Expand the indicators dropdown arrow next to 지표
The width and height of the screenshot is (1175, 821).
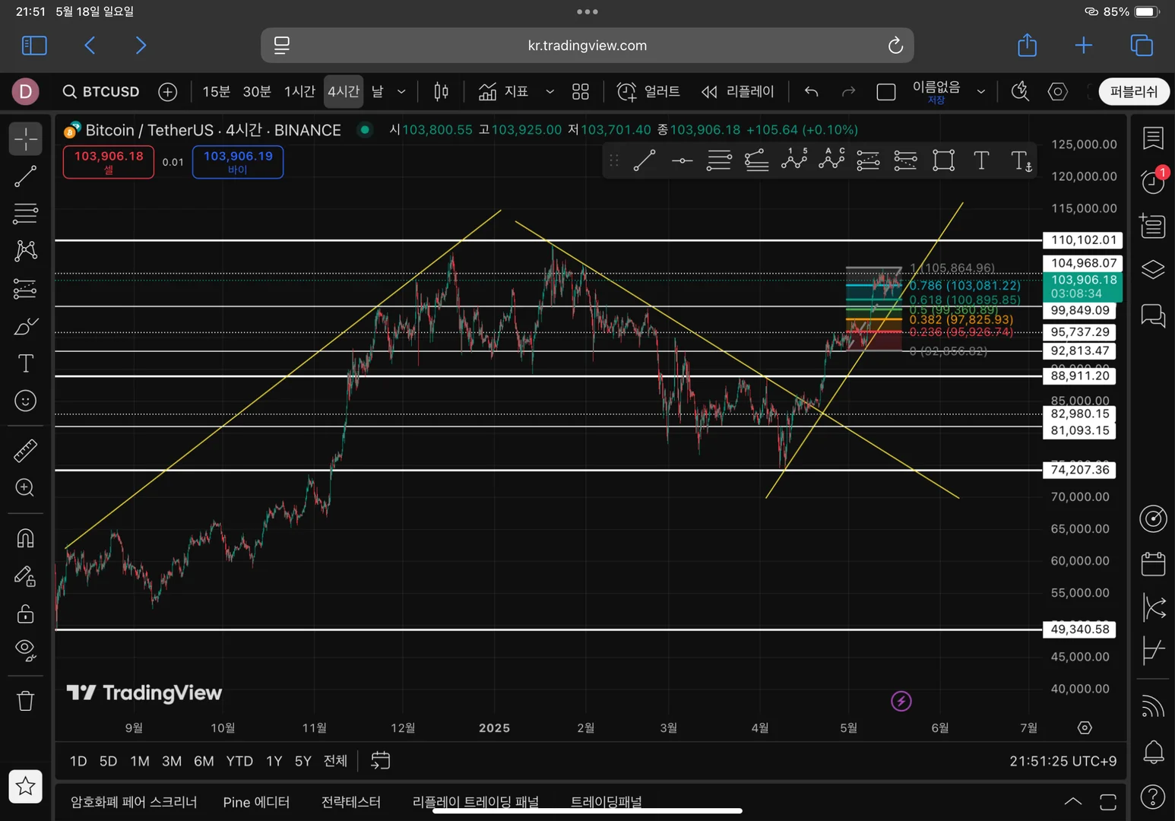[549, 92]
